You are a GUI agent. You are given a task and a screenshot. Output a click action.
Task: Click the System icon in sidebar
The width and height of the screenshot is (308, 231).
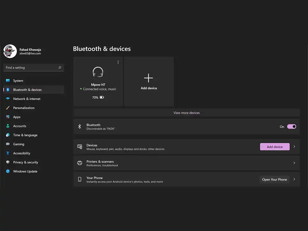pos(8,80)
